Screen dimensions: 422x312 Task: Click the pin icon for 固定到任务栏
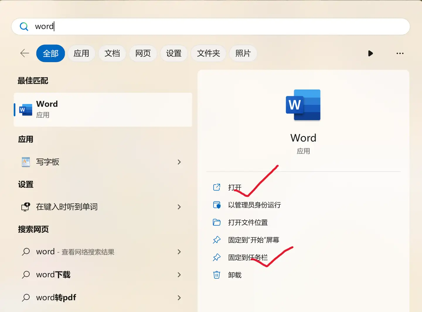pos(217,257)
